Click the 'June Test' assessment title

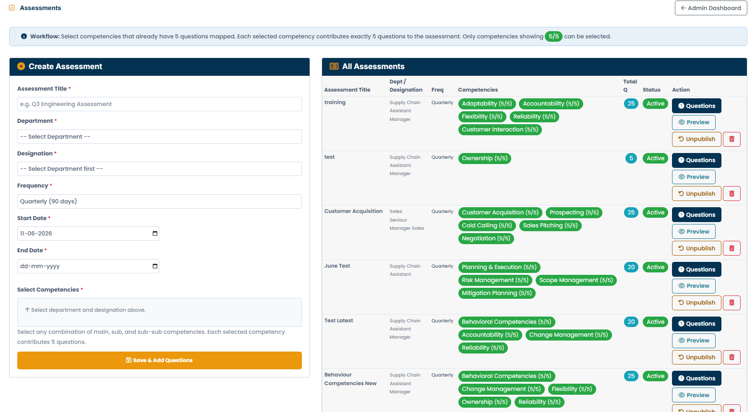[x=337, y=266]
